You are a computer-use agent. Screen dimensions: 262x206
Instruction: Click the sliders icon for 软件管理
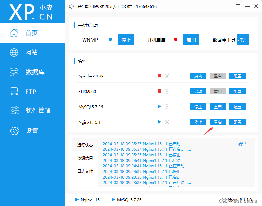pos(14,111)
